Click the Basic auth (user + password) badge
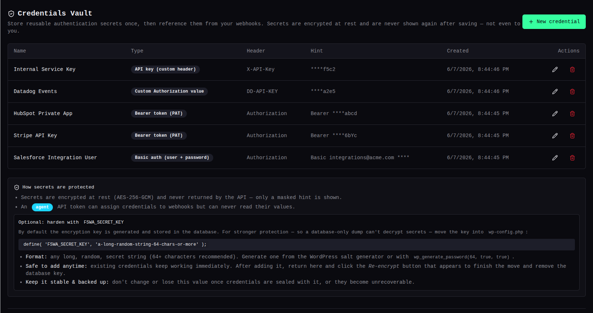The image size is (593, 313). pyautogui.click(x=172, y=158)
